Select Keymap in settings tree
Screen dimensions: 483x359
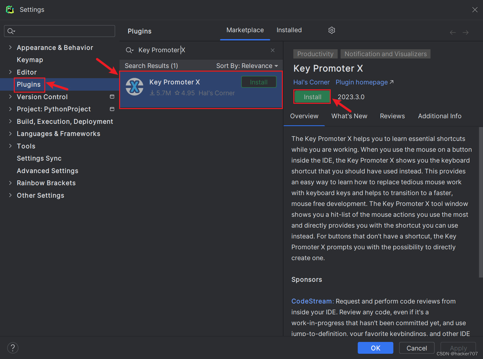30,60
